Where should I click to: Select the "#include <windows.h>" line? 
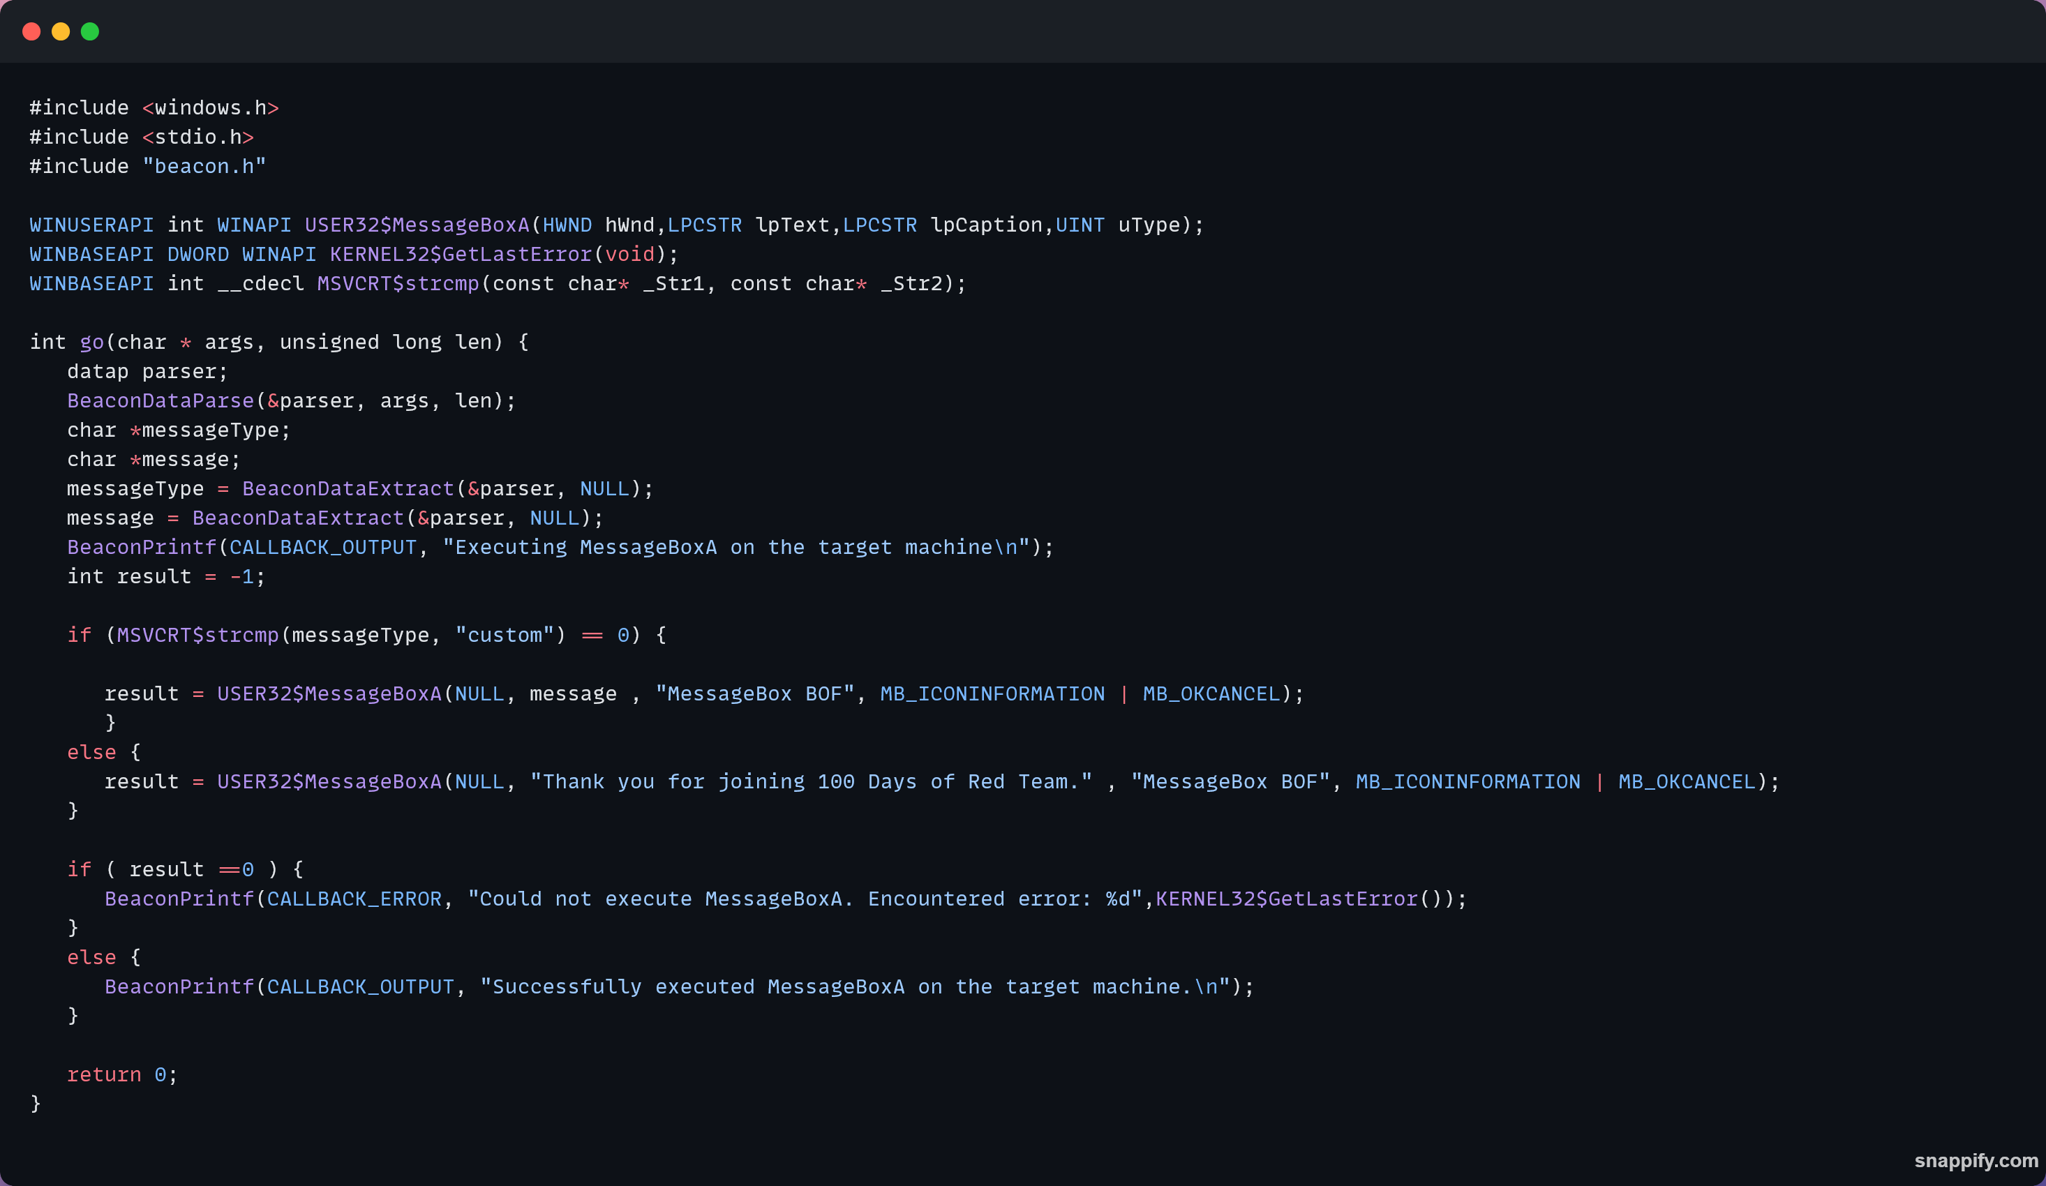pos(154,108)
